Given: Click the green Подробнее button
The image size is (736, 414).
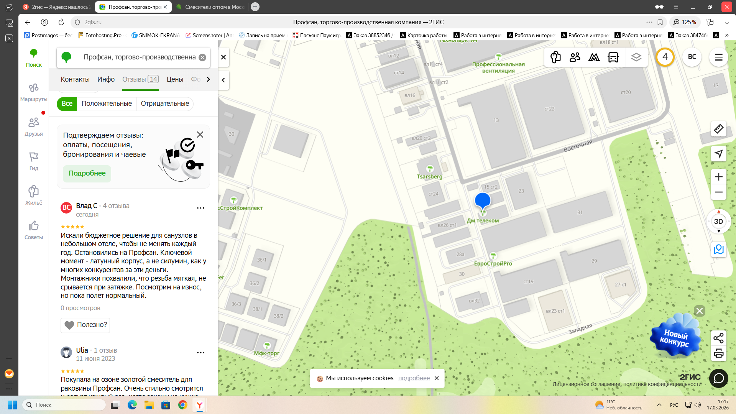Looking at the screenshot, I should [x=87, y=173].
